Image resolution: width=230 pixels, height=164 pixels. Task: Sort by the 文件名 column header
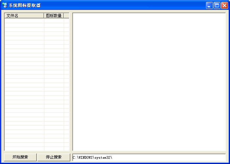coord(24,16)
